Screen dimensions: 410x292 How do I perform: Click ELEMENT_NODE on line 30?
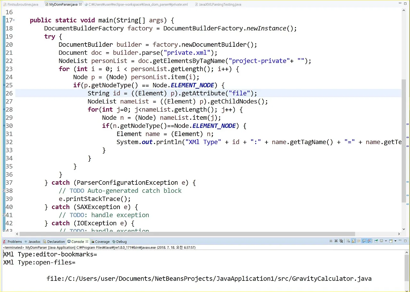click(x=214, y=126)
